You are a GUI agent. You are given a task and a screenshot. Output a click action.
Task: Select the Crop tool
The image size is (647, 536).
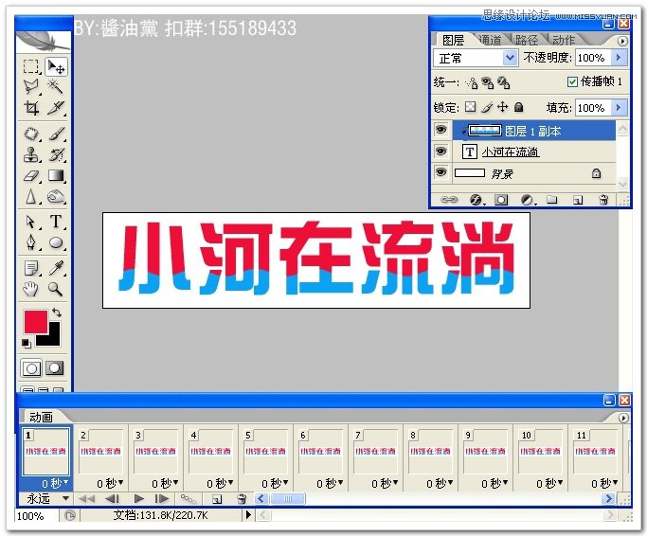coord(31,108)
